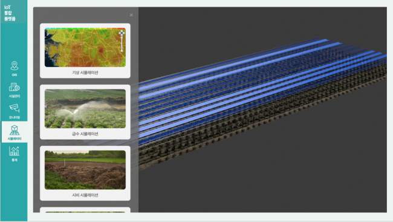Open the 기상 시뮬레이션 heatmap thumbnail
Viewport: 393px width, 222px height.
[x=85, y=47]
